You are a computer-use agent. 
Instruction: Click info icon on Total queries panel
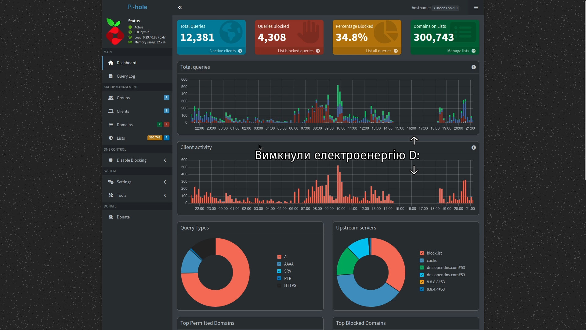pyautogui.click(x=473, y=67)
